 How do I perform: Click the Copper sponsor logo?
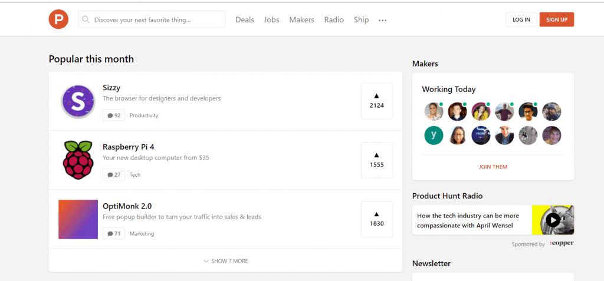562,243
